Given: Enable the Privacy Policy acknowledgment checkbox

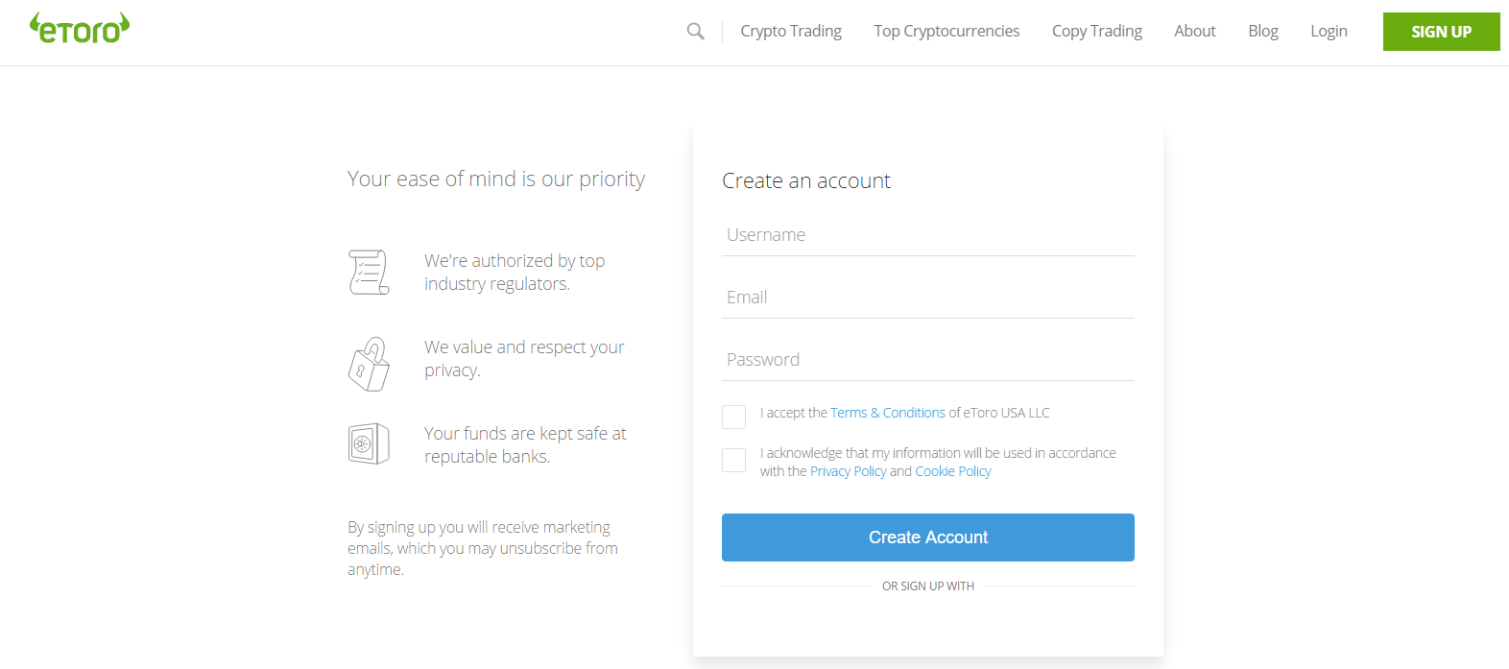Looking at the screenshot, I should coord(733,460).
